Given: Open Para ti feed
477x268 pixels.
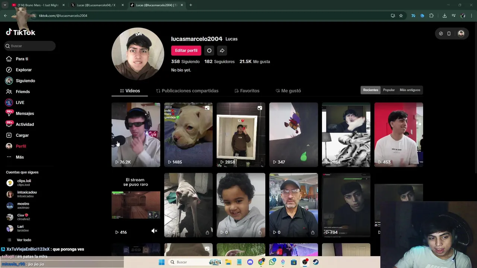Looking at the screenshot, I should click(x=22, y=59).
